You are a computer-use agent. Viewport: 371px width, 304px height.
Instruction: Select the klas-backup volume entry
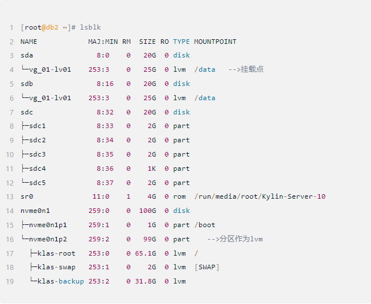(60, 281)
